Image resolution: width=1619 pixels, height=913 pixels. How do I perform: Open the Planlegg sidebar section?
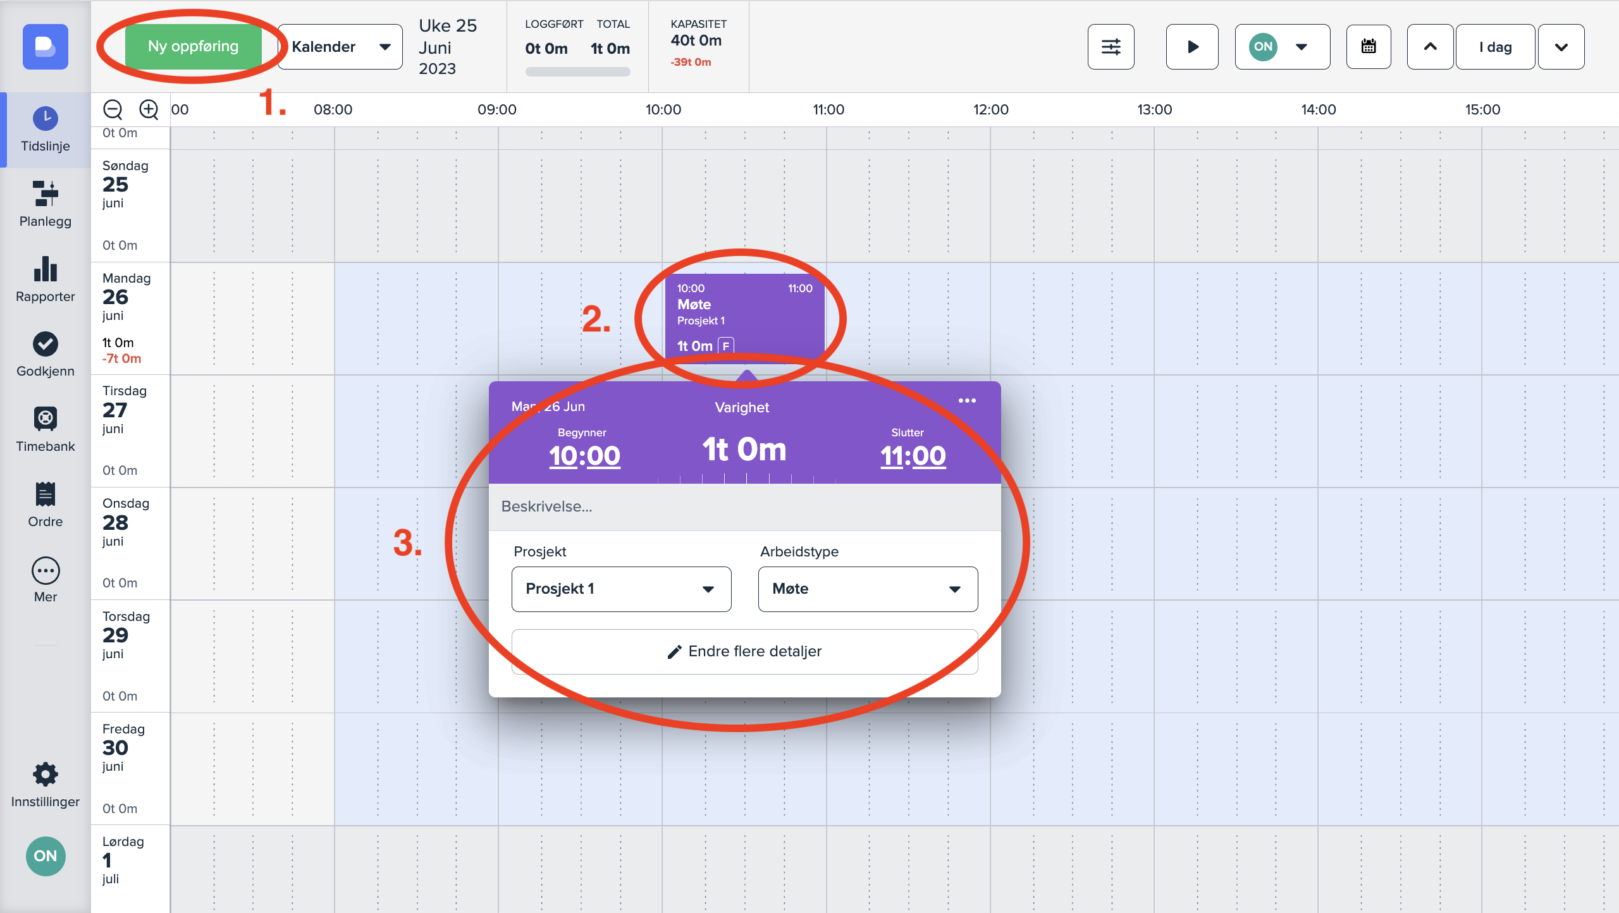pos(45,204)
